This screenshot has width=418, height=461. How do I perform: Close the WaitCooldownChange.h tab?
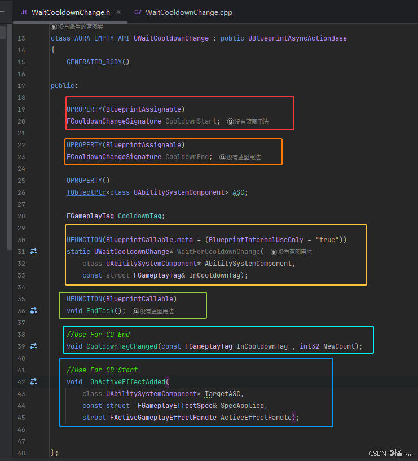[x=118, y=12]
